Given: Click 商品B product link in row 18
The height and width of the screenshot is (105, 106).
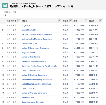Looking at the screenshot, I should click(65, 102).
